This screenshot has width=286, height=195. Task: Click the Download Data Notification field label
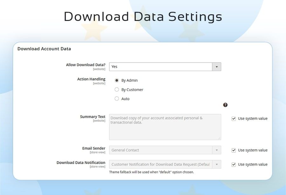pyautogui.click(x=81, y=163)
